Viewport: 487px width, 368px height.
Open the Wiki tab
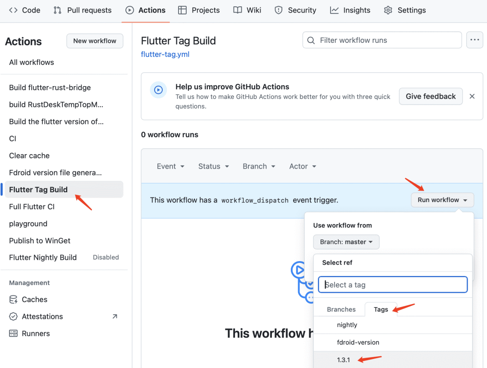pos(247,10)
